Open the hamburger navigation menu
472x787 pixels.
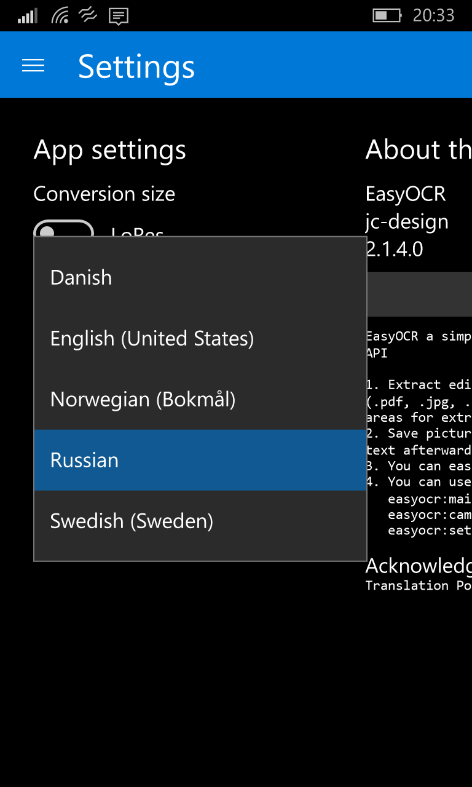pyautogui.click(x=33, y=66)
